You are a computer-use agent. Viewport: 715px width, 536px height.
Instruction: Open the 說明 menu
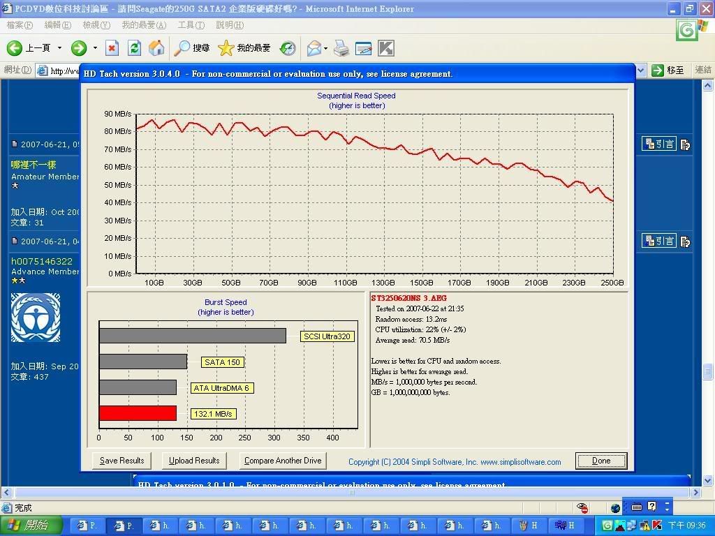point(230,25)
